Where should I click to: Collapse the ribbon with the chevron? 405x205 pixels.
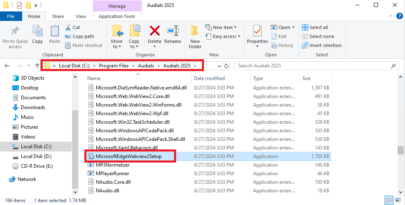(x=391, y=16)
